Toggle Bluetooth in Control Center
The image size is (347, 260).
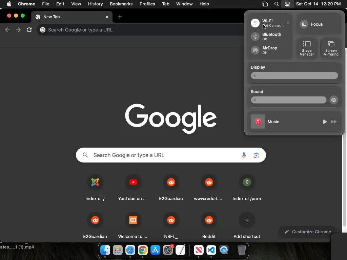pyautogui.click(x=255, y=37)
